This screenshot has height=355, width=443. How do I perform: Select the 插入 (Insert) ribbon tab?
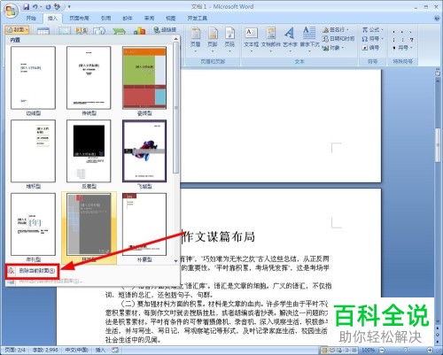coord(52,19)
